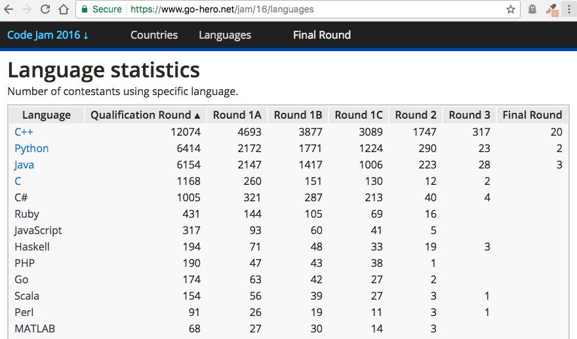Reload the current page
The image size is (577, 339).
click(45, 9)
